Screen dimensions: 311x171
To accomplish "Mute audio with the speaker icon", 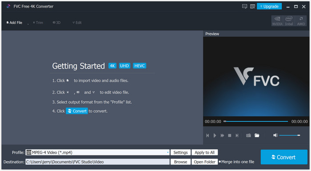I will (x=275, y=135).
